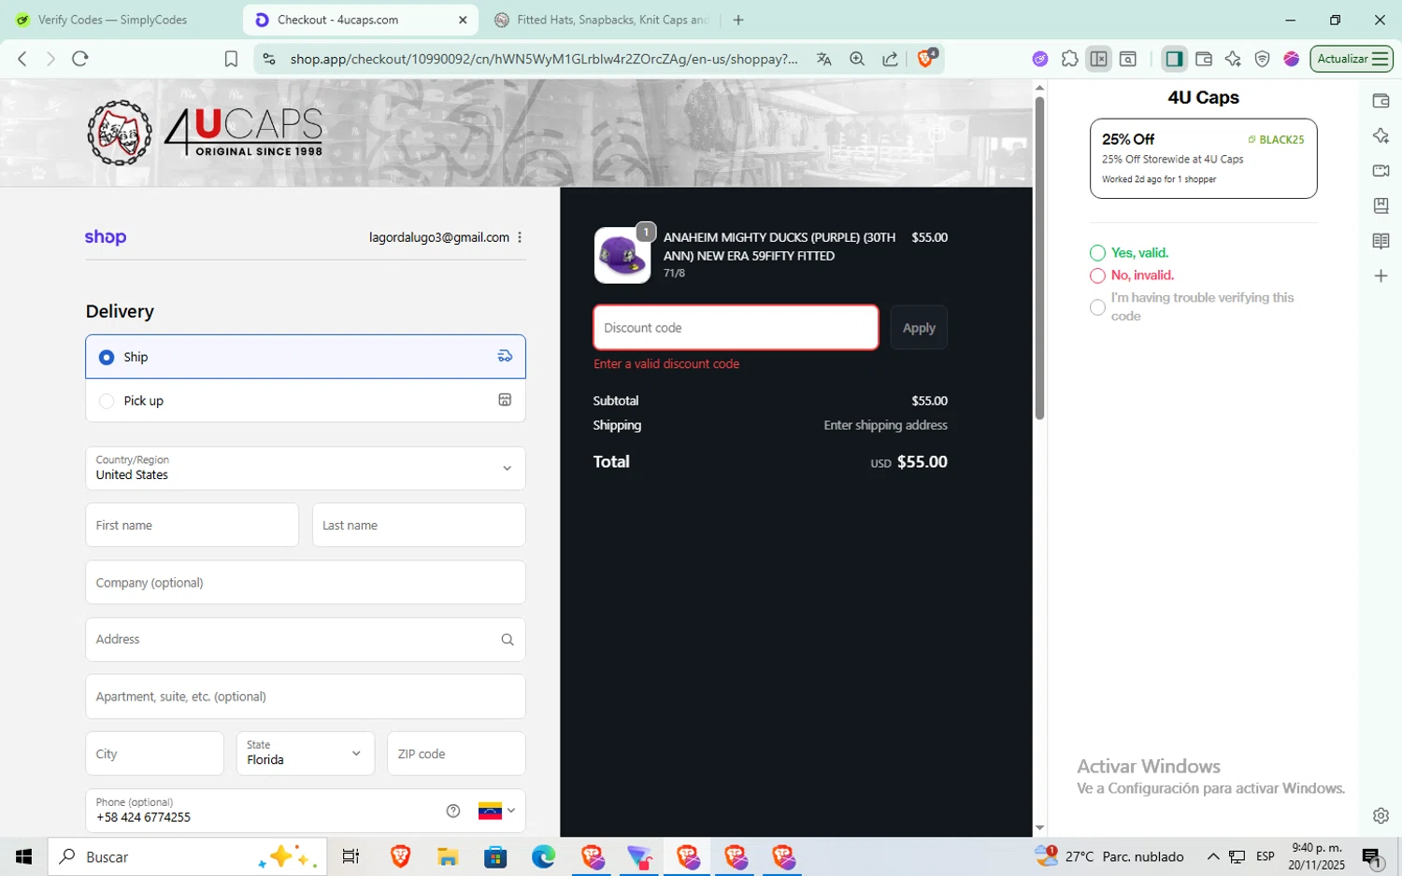This screenshot has height=876, width=1402.
Task: Bookmark this page with the bookmark icon
Action: [x=231, y=59]
